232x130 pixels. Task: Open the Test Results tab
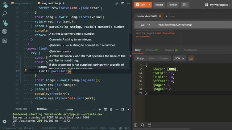tap(190, 50)
